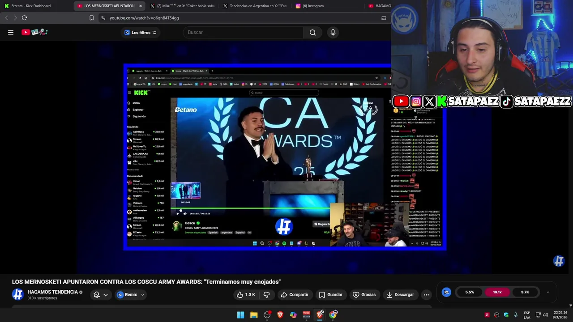The image size is (573, 322).
Task: Click the Compartir share button
Action: (x=294, y=295)
